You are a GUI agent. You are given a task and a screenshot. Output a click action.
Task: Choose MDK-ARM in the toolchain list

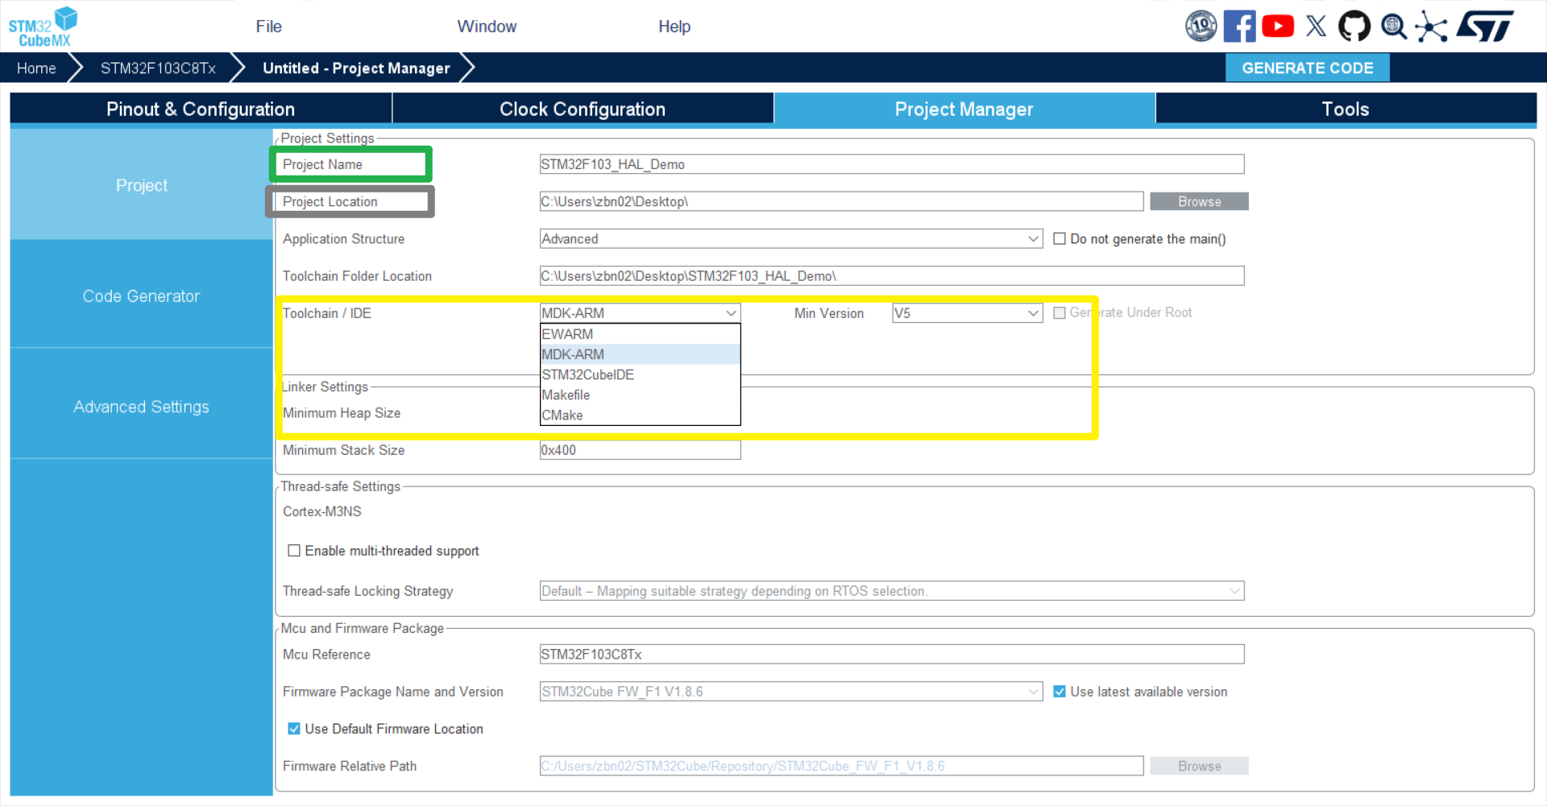640,354
